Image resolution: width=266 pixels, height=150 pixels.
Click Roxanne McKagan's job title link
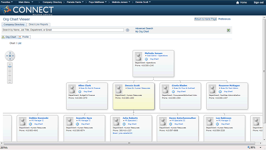tap(229, 88)
